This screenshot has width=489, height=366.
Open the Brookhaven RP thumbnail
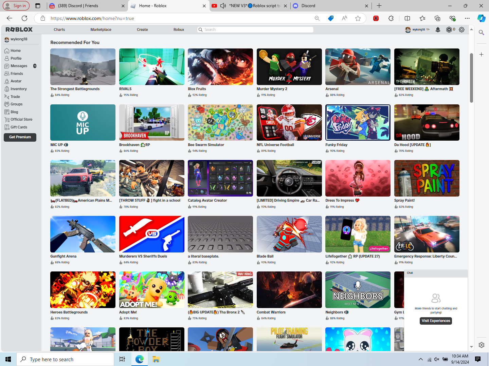click(x=152, y=122)
